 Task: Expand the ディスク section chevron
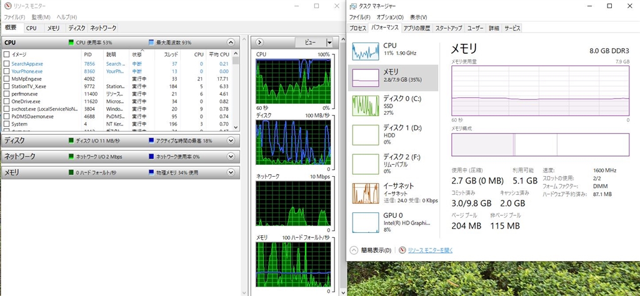(231, 141)
